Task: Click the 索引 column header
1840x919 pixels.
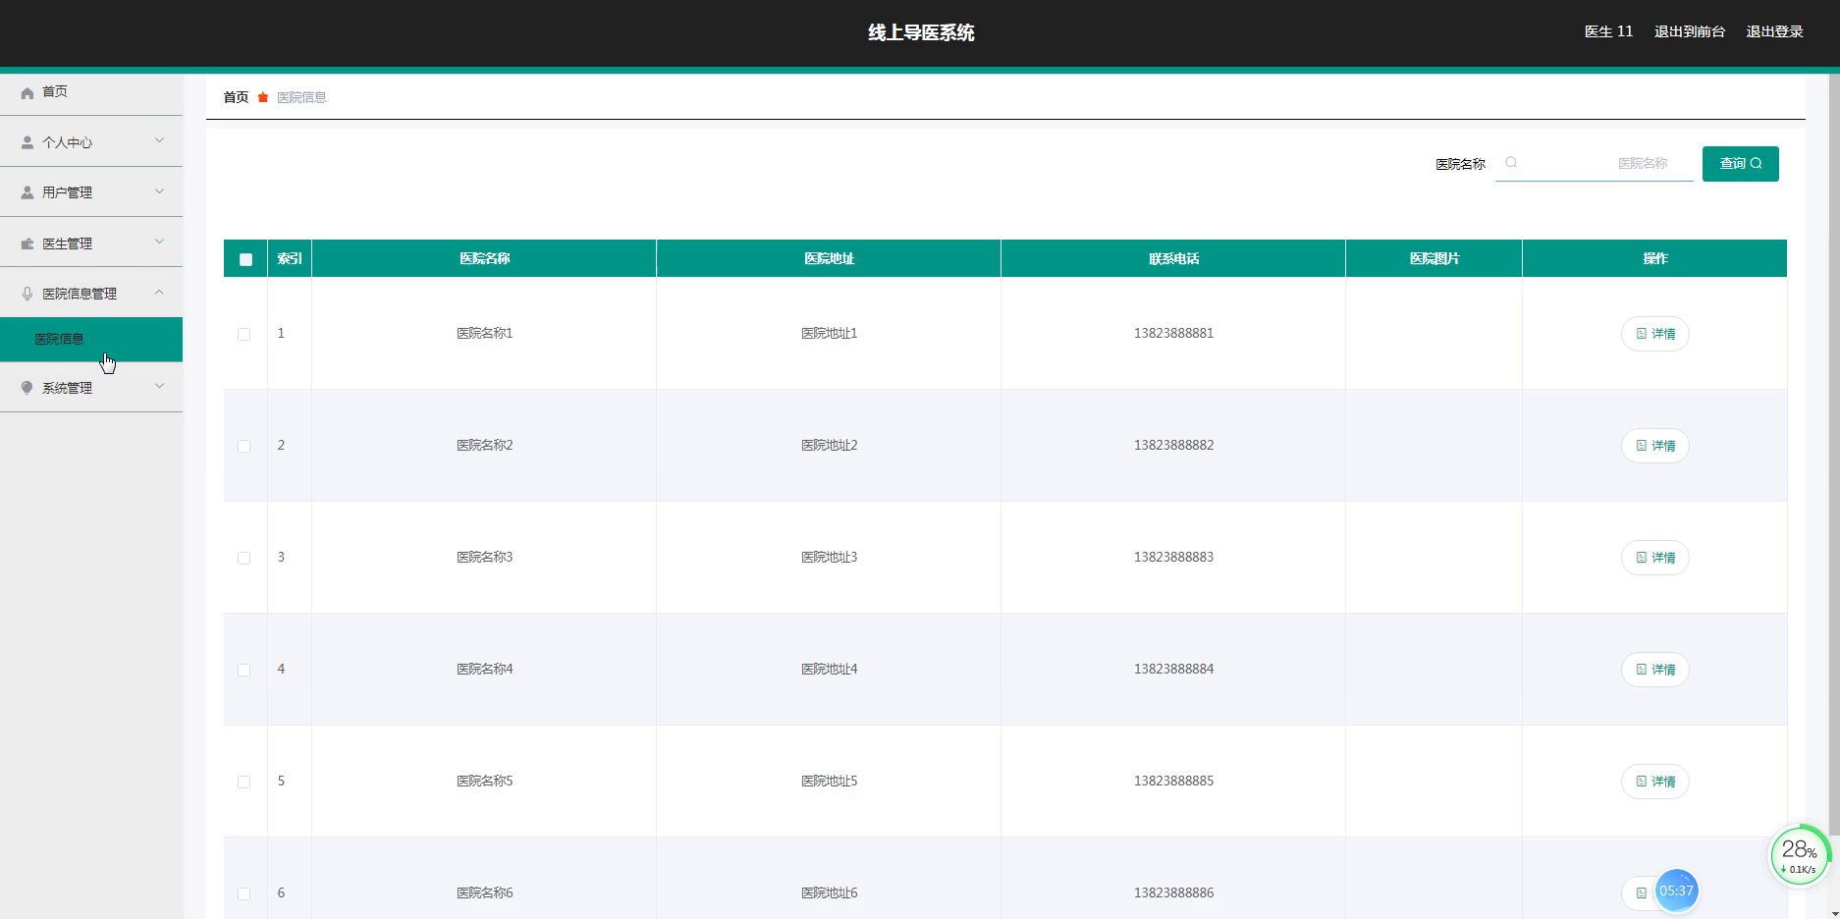Action: pyautogui.click(x=290, y=258)
